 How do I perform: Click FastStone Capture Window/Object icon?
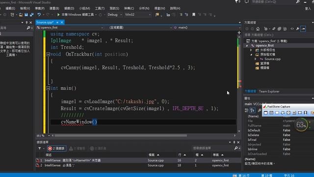click(x=271, y=113)
